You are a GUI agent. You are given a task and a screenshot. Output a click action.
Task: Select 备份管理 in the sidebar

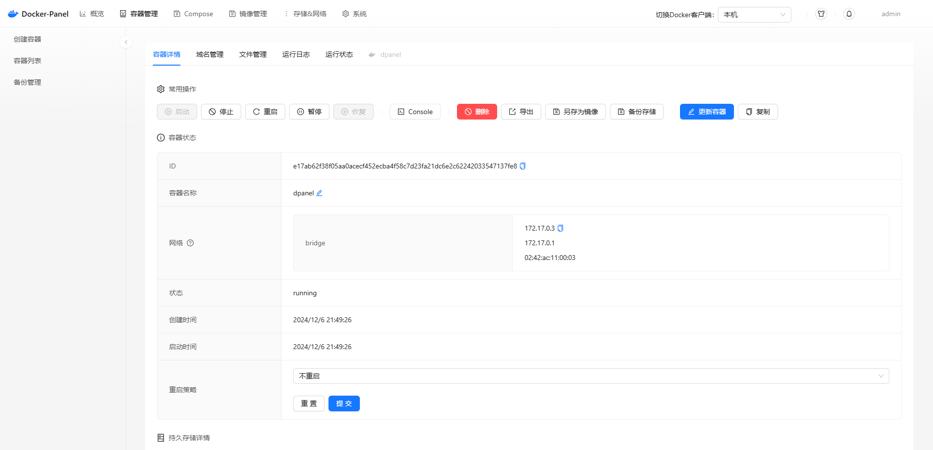point(27,82)
